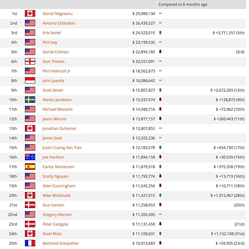Image resolution: width=249 pixels, height=249 pixels.
Task: Click the Swedish flag beside Martin Jacobson
Action: (30, 100)
